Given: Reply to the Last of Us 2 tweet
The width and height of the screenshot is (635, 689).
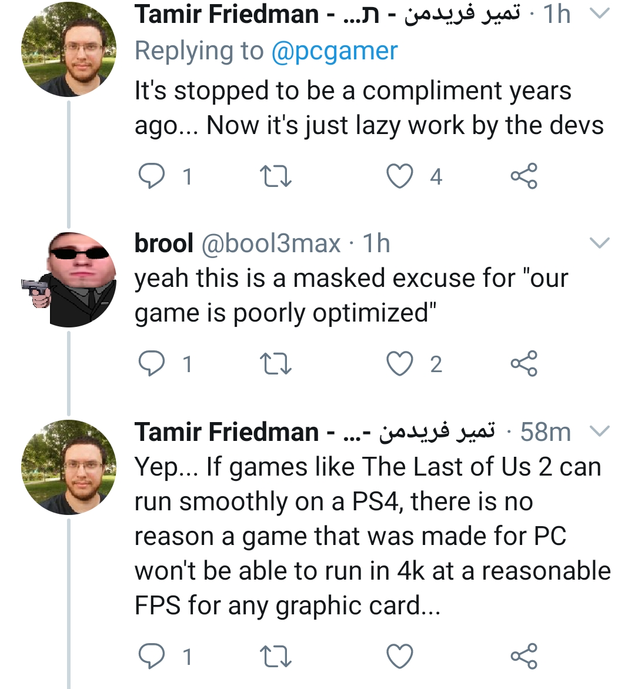Looking at the screenshot, I should coord(152,656).
